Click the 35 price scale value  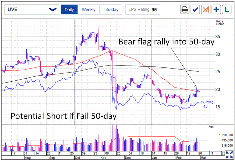[218, 37]
